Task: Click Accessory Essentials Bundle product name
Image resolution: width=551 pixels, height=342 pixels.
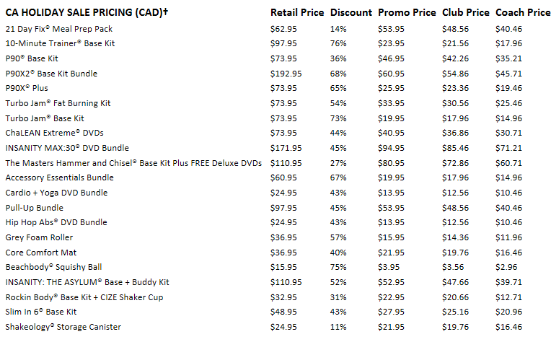Action: [59, 177]
